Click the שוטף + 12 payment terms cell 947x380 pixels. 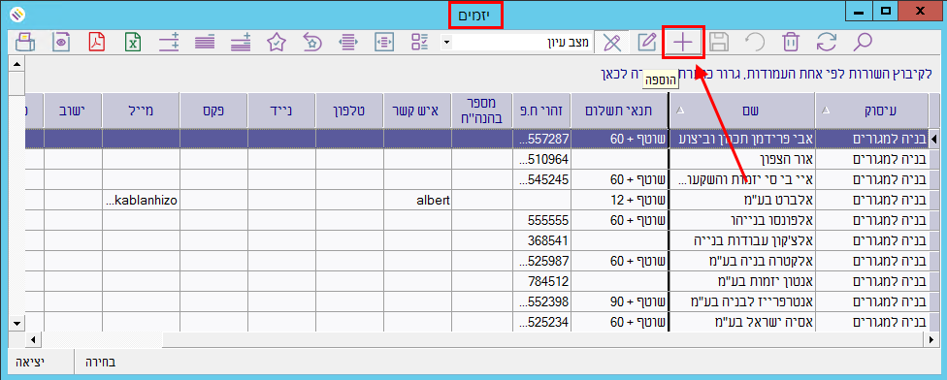coord(619,201)
